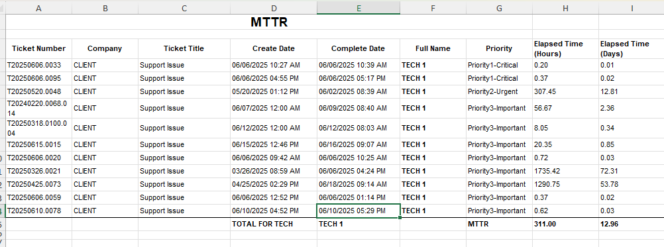
Task: Click the MTTR title cell
Action: pyautogui.click(x=269, y=22)
